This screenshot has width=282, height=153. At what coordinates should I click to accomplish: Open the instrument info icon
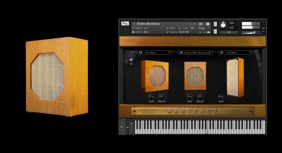(x=208, y=24)
